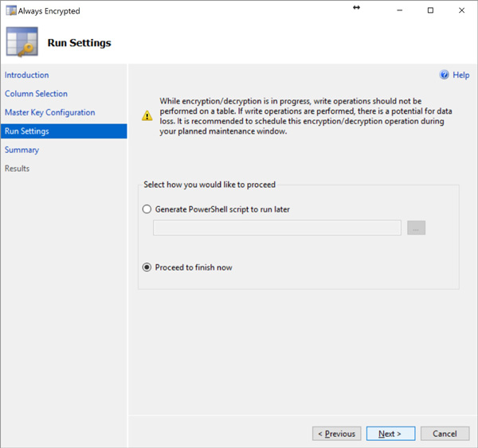
Task: Jump to the Summary step
Action: [x=22, y=150]
